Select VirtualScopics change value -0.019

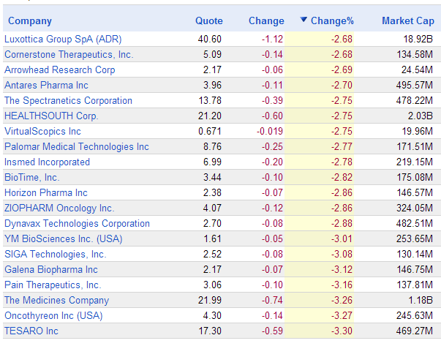click(270, 132)
